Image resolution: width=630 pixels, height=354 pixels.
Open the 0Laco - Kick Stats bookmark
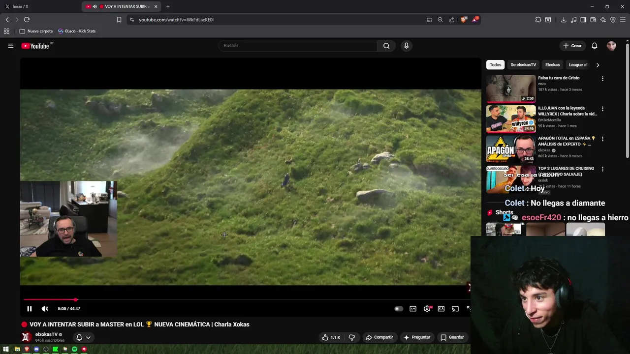coord(77,31)
